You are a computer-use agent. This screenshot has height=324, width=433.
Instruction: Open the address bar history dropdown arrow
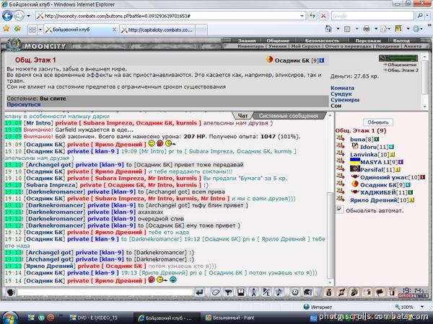[x=302, y=16]
